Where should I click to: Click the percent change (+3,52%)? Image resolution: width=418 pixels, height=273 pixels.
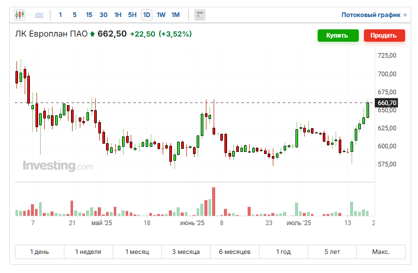[x=175, y=34]
